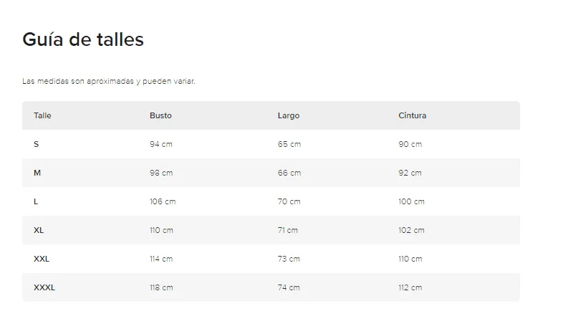
Task: Click the size 'S' row label
Action: click(37, 144)
